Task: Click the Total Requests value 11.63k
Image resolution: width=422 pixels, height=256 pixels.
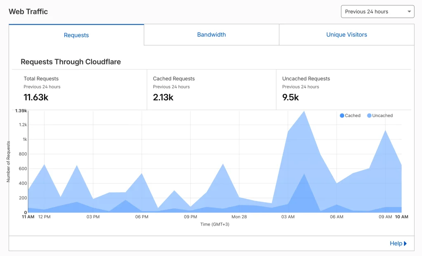Action: point(36,97)
